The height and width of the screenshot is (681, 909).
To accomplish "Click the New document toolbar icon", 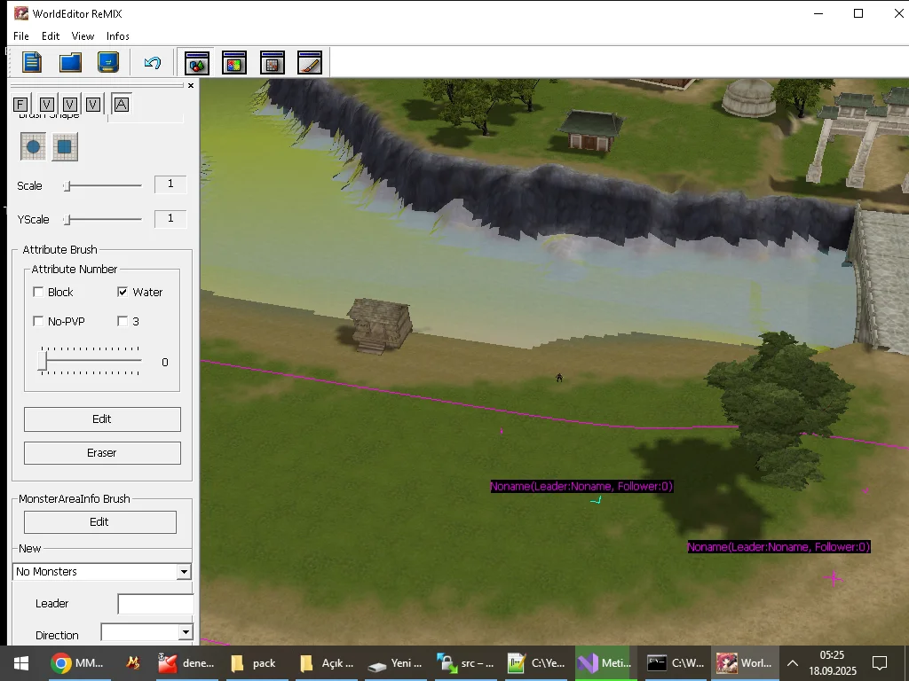I will 32,62.
